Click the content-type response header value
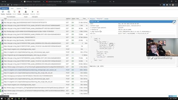Viewport: 178px width, 100px height. 129,26
